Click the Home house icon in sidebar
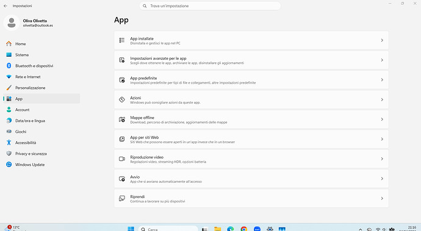 (9, 44)
